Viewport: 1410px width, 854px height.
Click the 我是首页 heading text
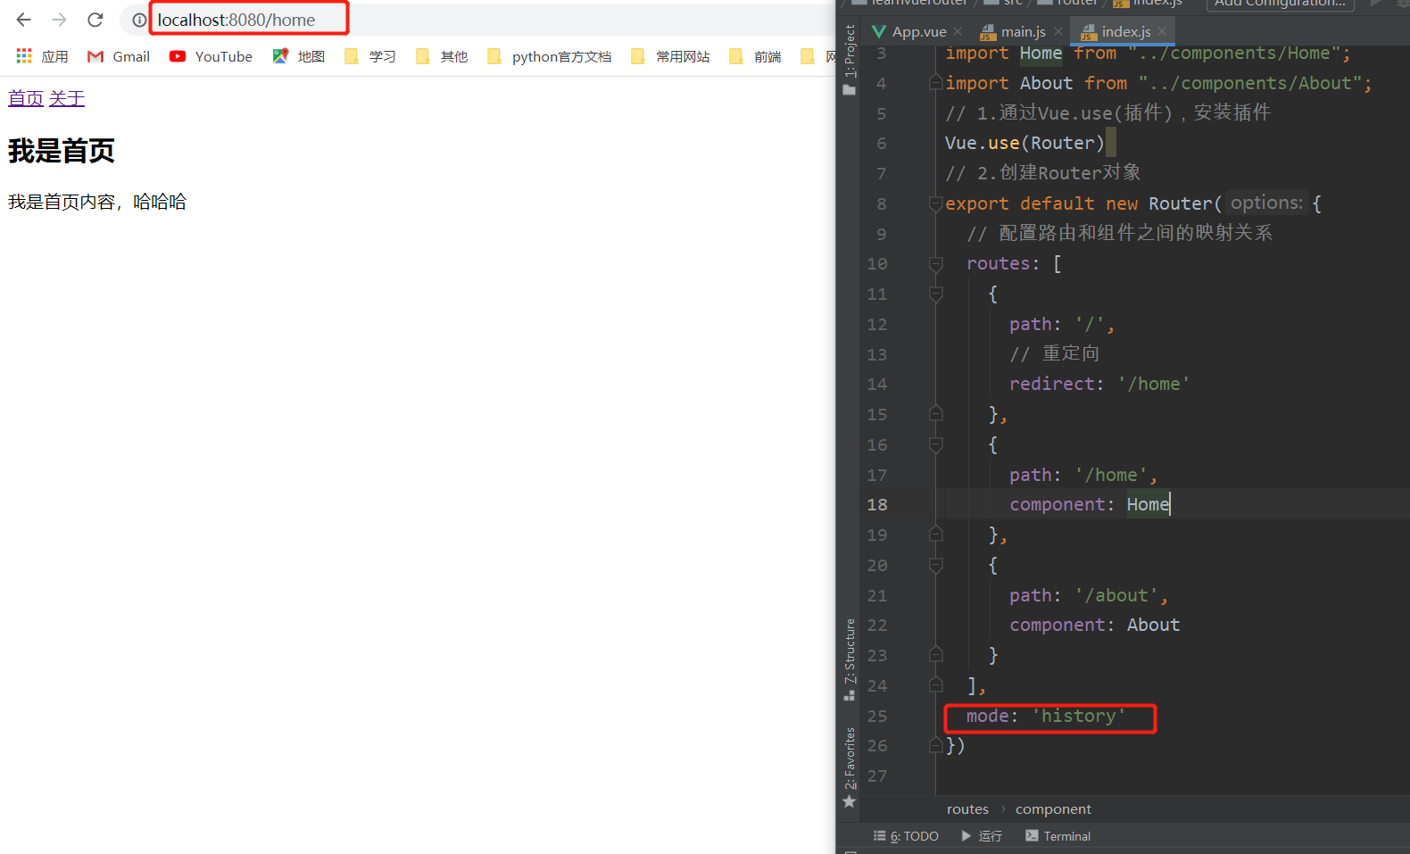pyautogui.click(x=62, y=151)
